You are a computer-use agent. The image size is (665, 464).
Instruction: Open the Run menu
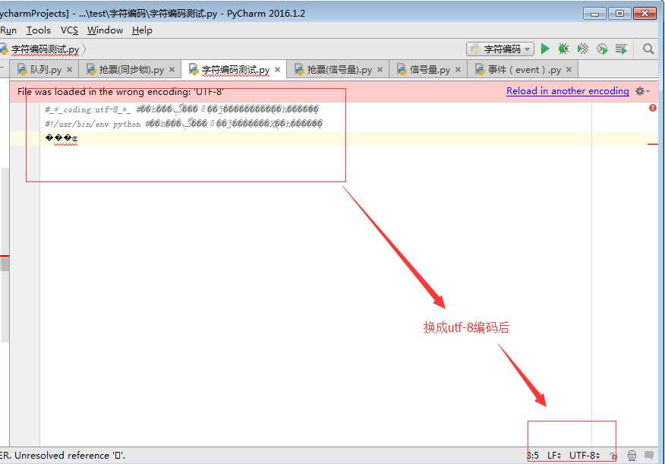8,30
